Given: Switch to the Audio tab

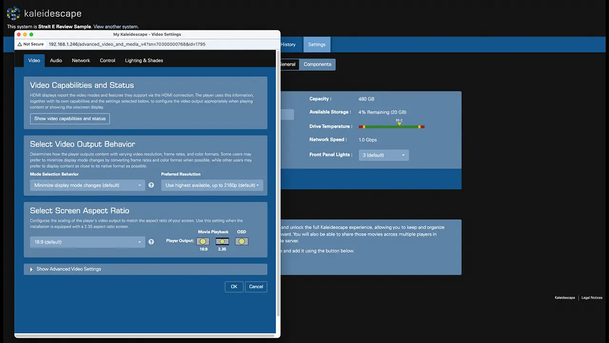Looking at the screenshot, I should click(x=56, y=61).
